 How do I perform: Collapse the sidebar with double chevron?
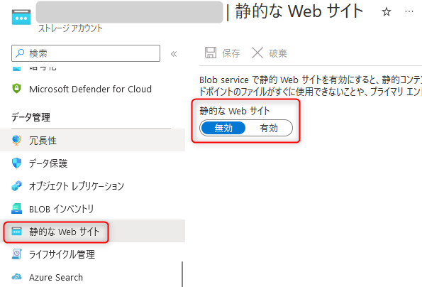pos(174,54)
